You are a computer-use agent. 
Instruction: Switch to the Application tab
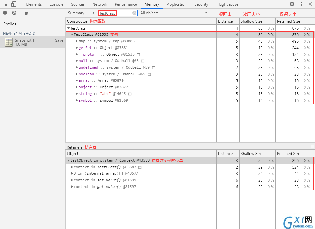point(177,4)
